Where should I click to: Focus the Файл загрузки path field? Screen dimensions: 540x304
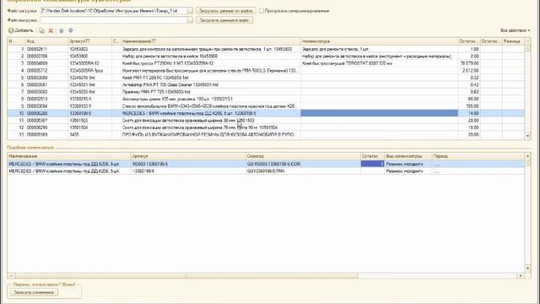(x=114, y=11)
